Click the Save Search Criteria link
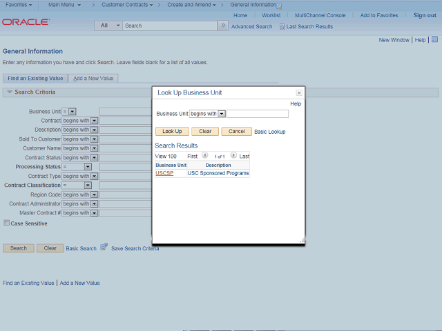This screenshot has height=331, width=442. (x=135, y=248)
